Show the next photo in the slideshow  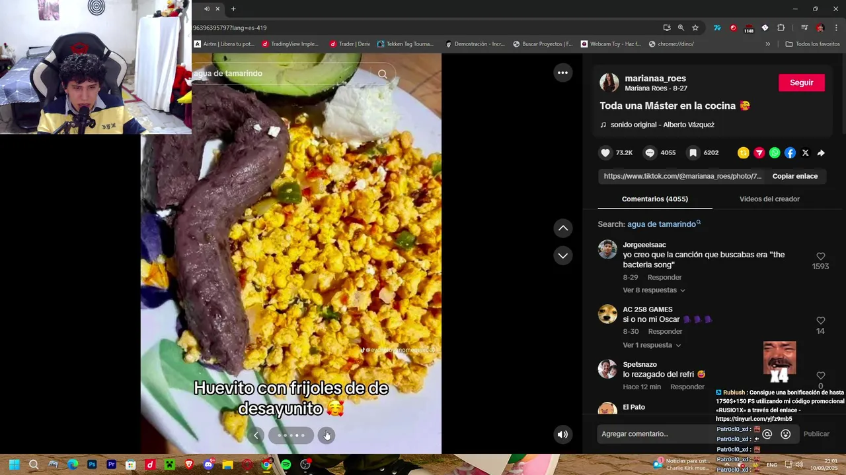326,435
